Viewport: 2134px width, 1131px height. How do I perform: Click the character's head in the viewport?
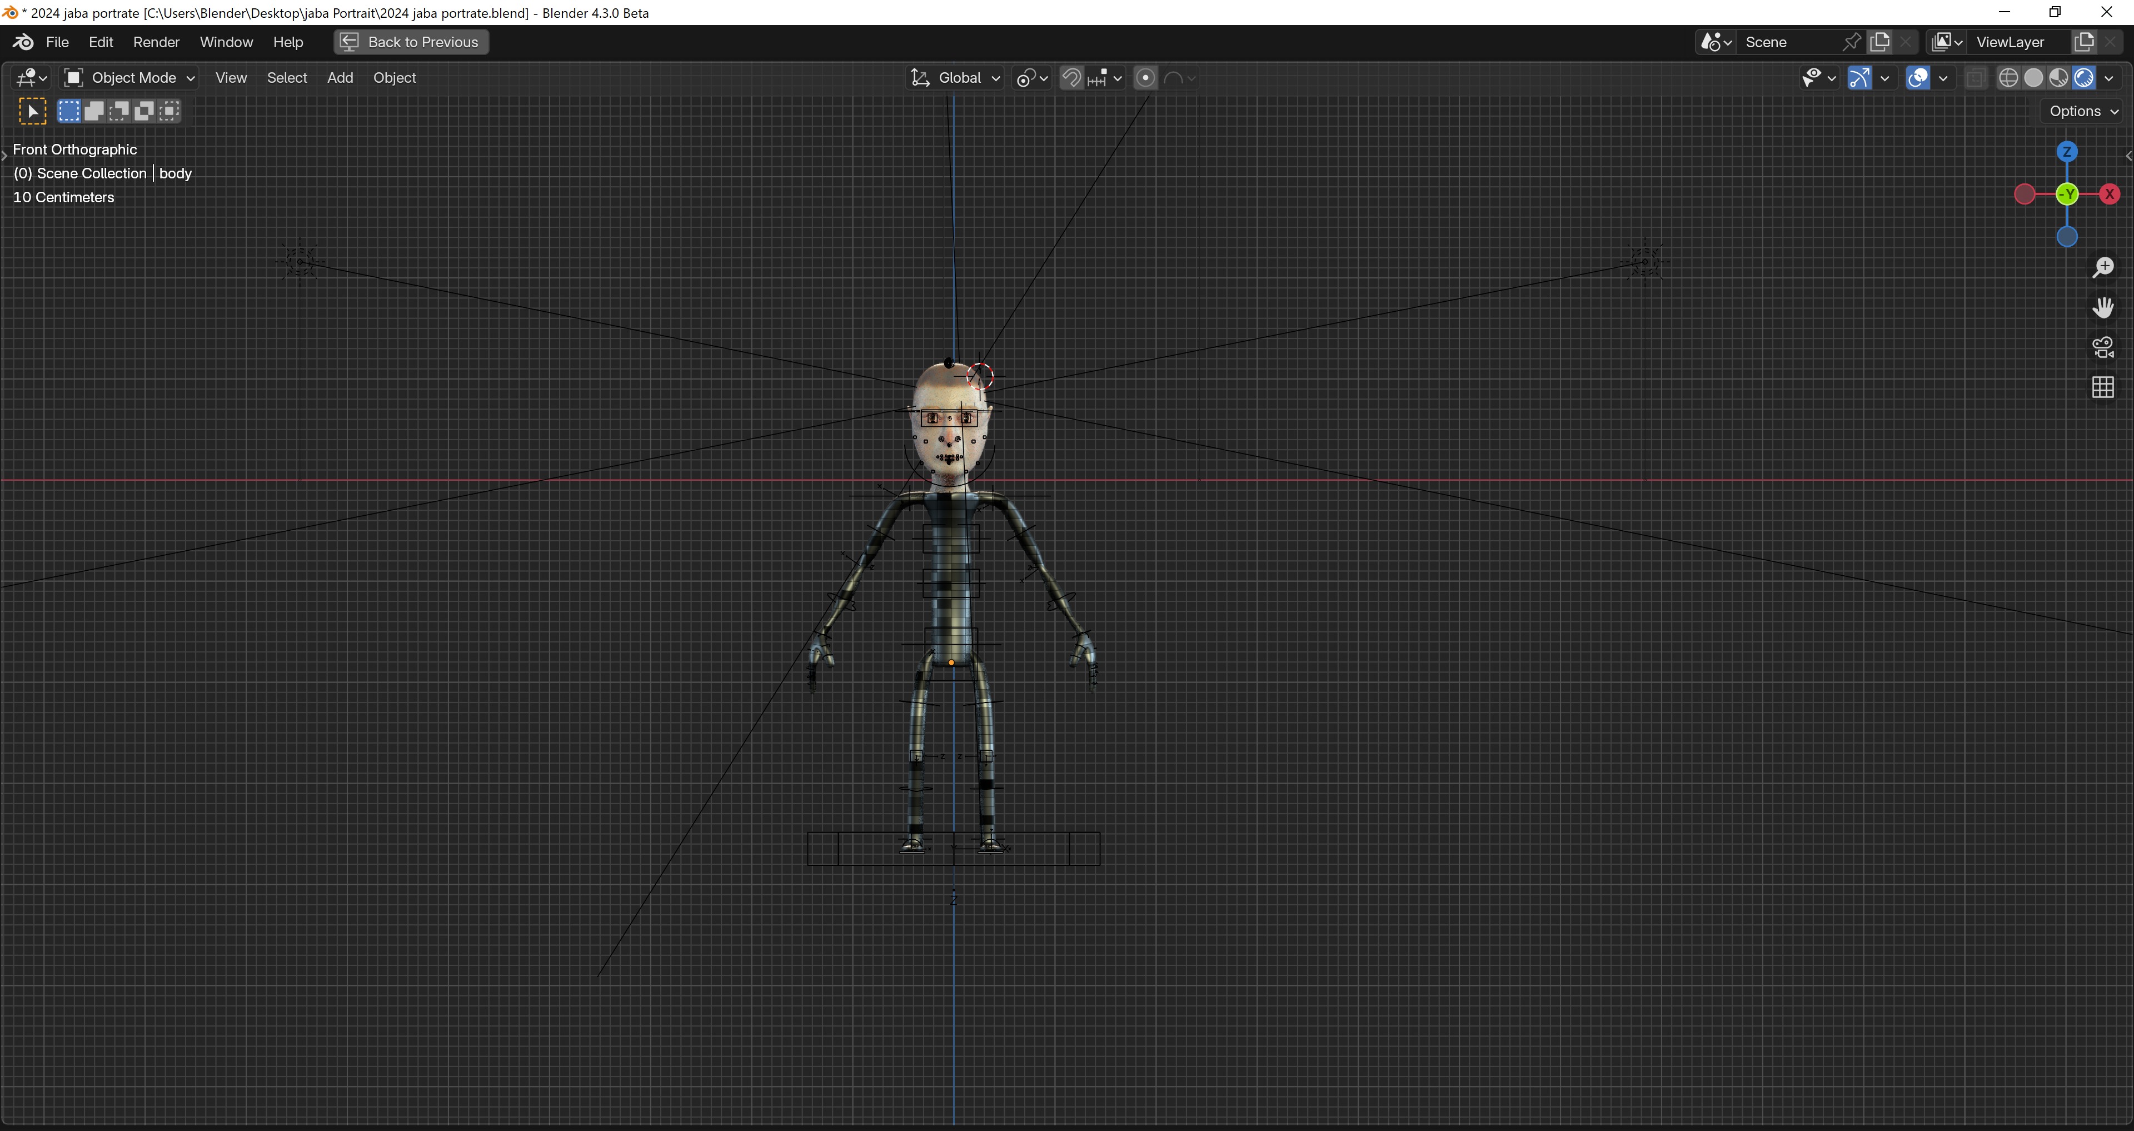[950, 424]
